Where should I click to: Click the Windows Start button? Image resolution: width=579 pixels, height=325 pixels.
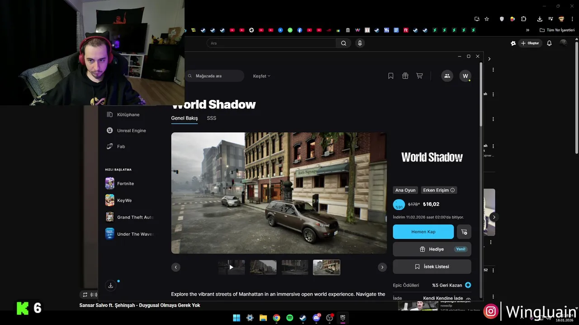pos(237,318)
